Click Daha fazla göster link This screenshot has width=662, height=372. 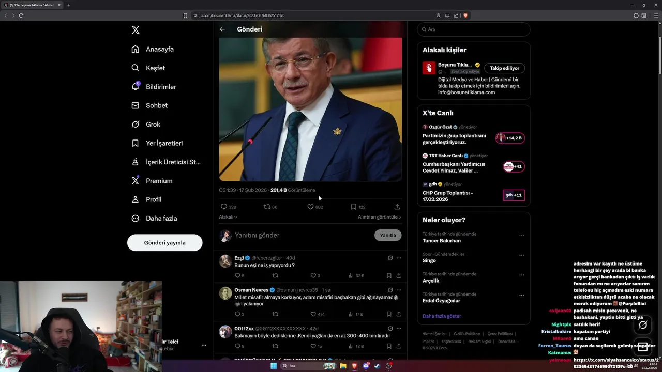[441, 316]
